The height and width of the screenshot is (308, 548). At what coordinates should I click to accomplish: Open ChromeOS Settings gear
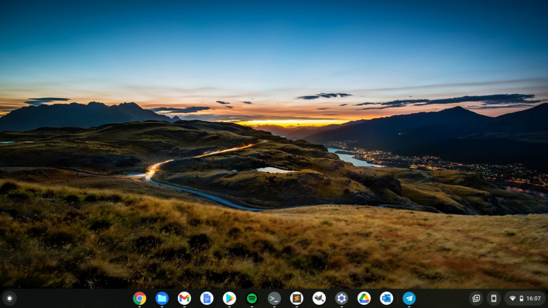click(x=341, y=298)
